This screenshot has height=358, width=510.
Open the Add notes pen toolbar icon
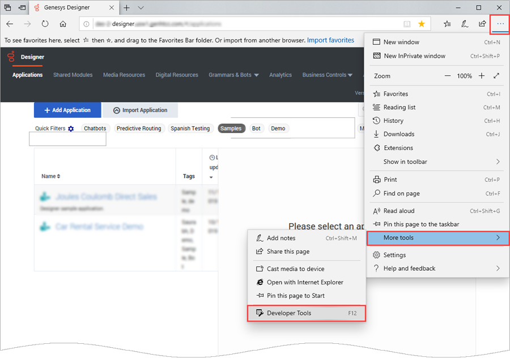[x=465, y=24]
